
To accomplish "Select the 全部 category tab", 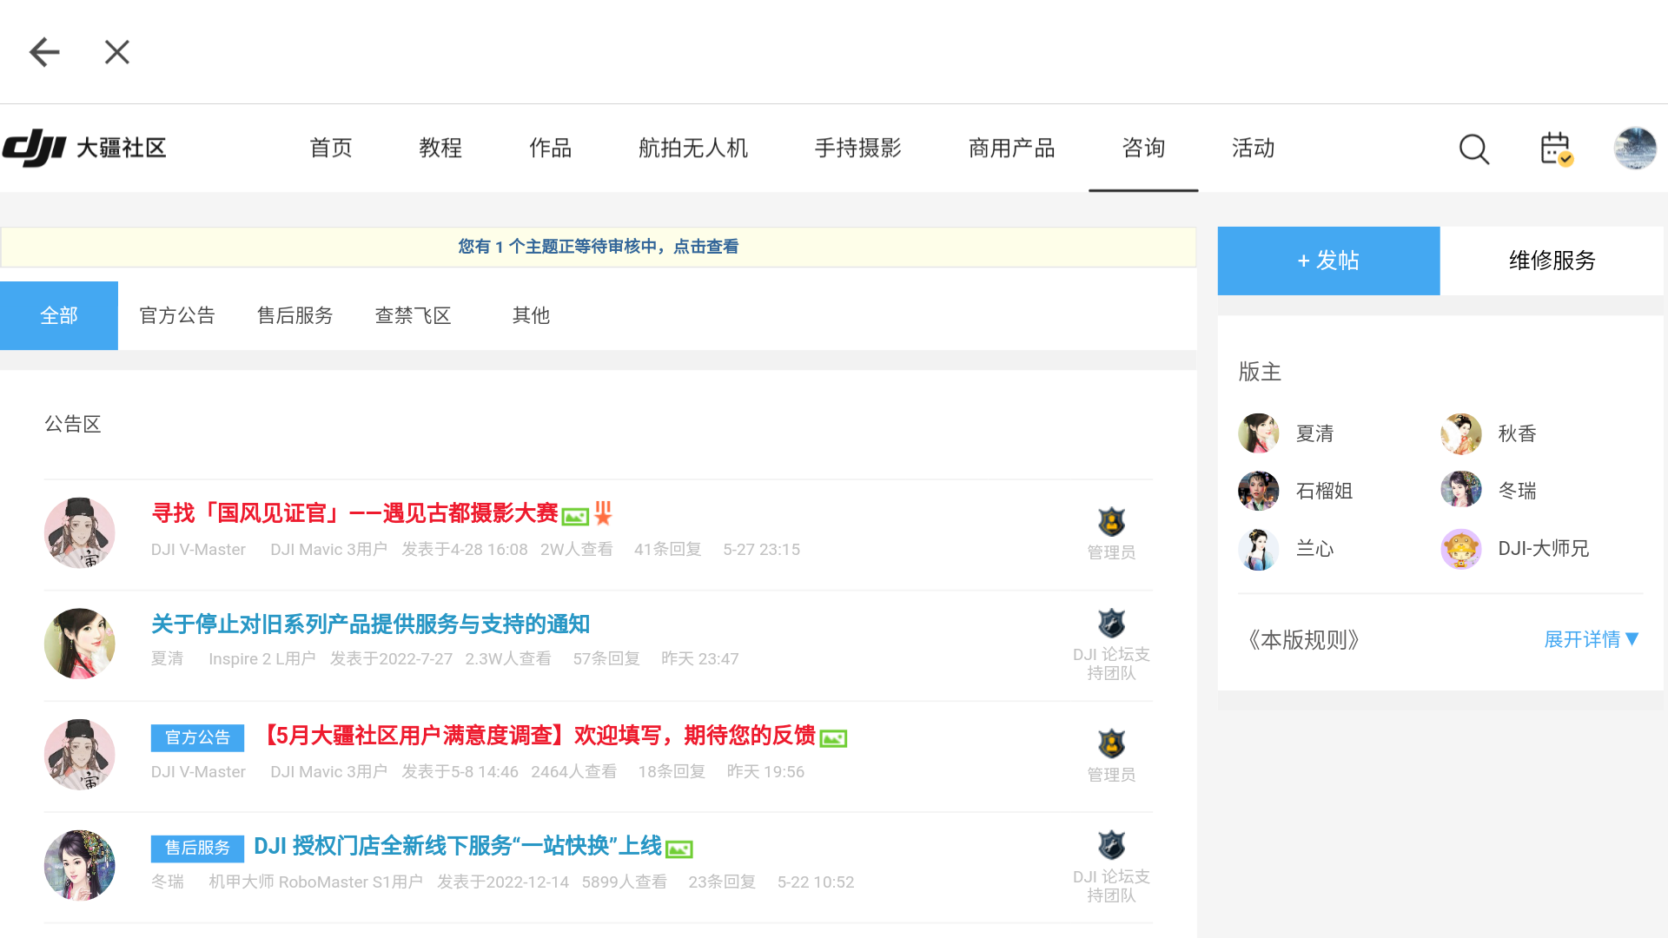I will coord(59,315).
